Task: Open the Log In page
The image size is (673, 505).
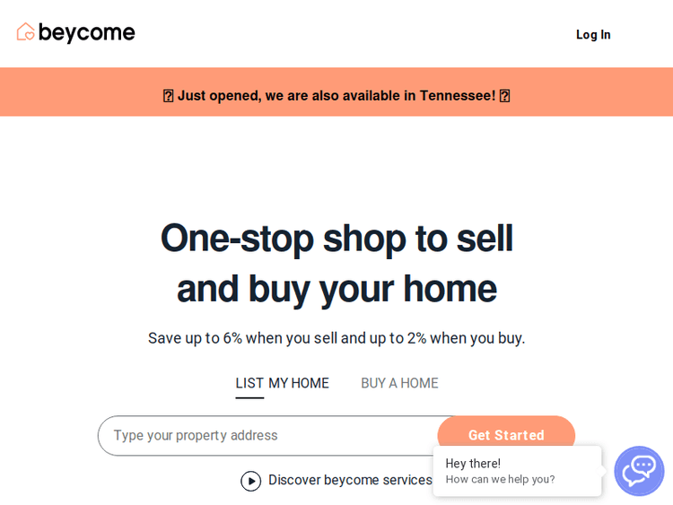Action: click(x=593, y=35)
